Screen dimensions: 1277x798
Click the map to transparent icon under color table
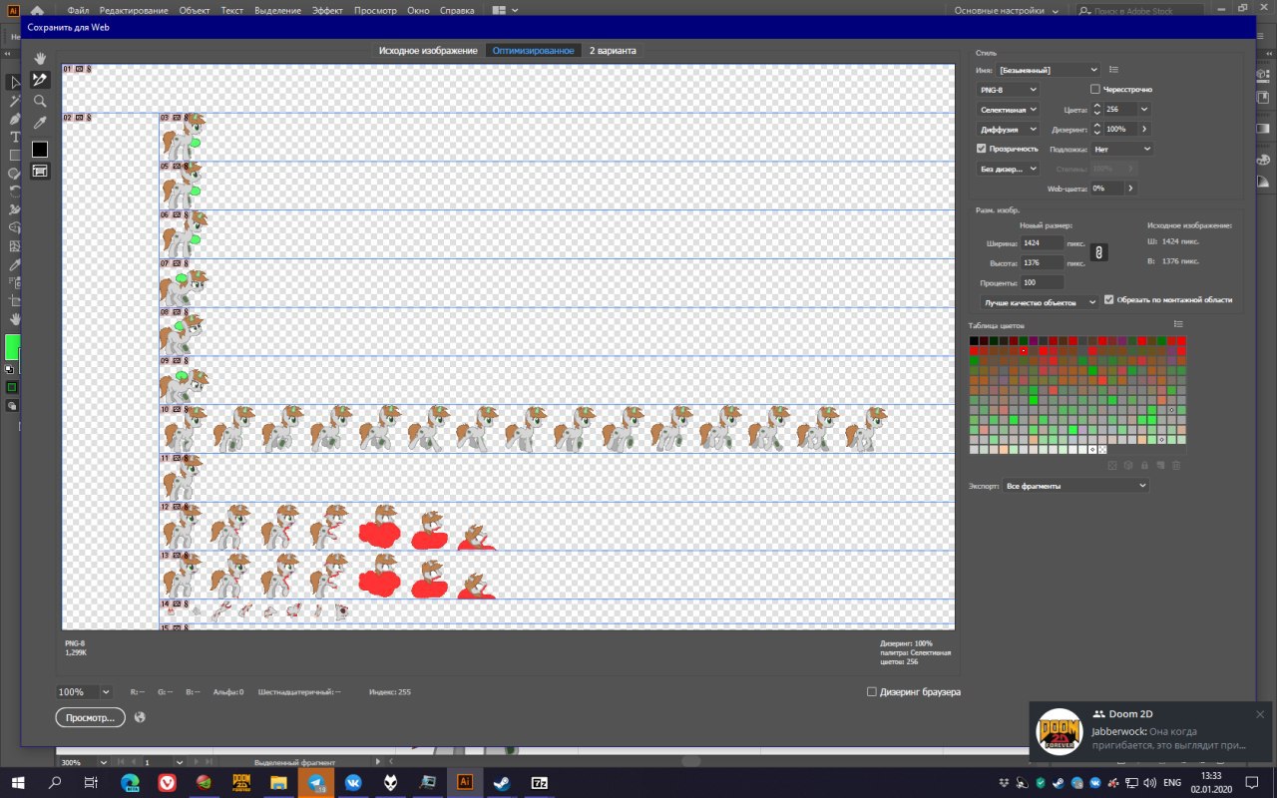pyautogui.click(x=1112, y=465)
